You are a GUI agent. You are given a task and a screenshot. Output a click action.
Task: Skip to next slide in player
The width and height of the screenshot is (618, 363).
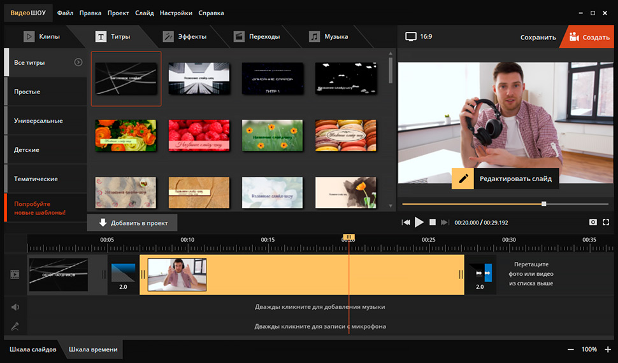point(445,223)
